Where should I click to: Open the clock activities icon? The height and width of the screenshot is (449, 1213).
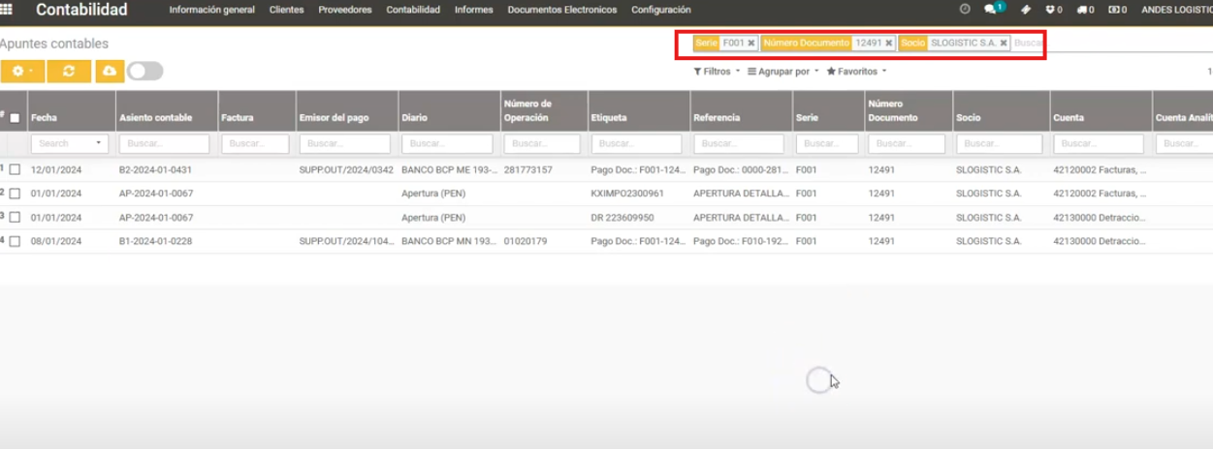(965, 10)
